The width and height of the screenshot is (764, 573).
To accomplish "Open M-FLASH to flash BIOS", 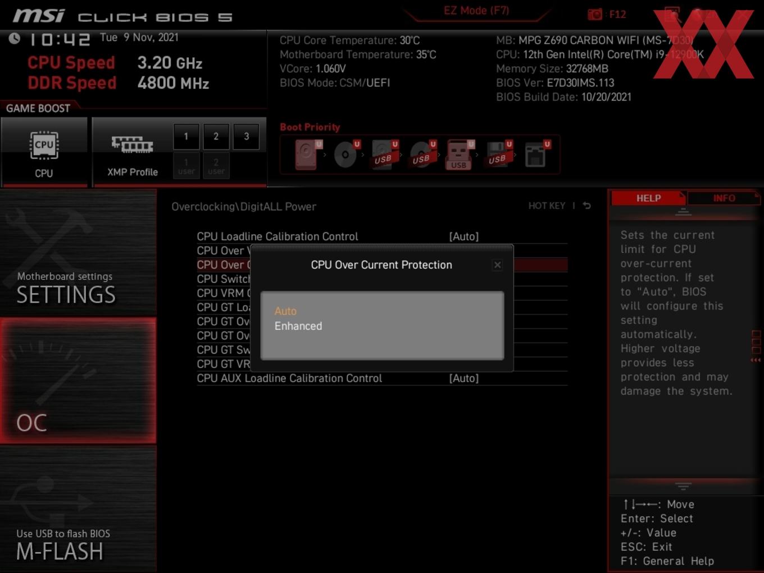I will [x=78, y=509].
